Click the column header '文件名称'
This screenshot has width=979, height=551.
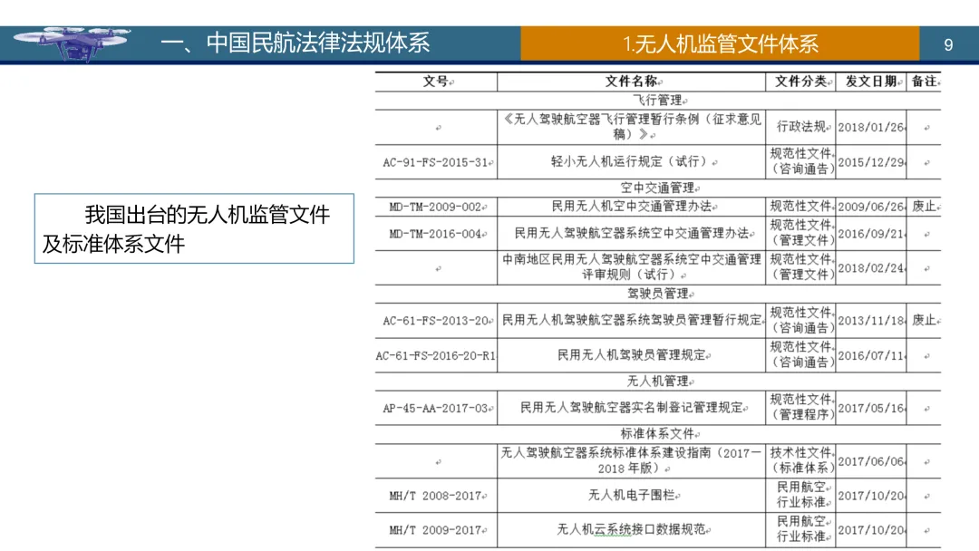632,82
